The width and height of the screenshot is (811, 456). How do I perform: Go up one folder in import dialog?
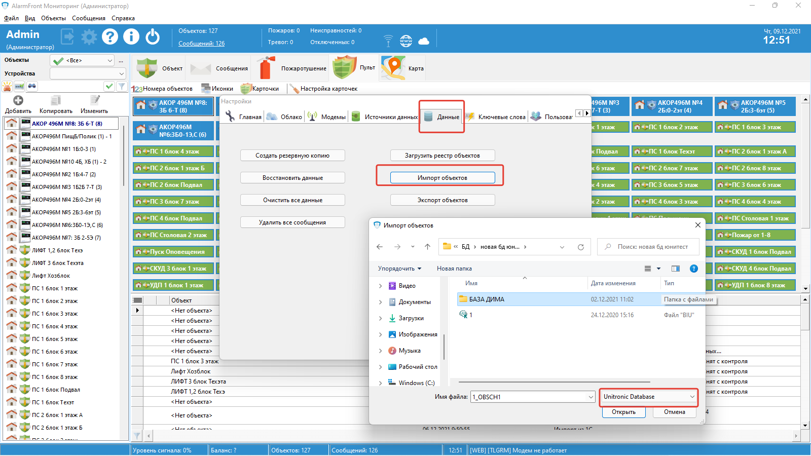coord(427,247)
